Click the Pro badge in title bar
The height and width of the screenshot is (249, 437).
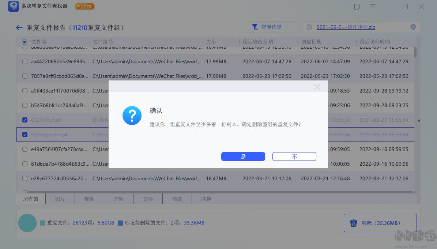(x=85, y=6)
